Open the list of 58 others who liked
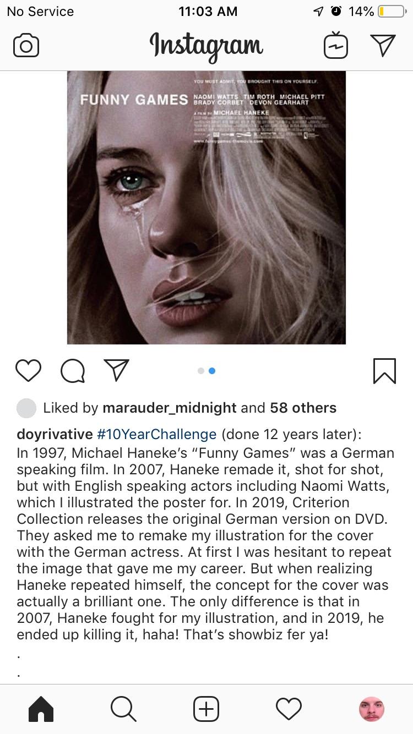 [302, 408]
